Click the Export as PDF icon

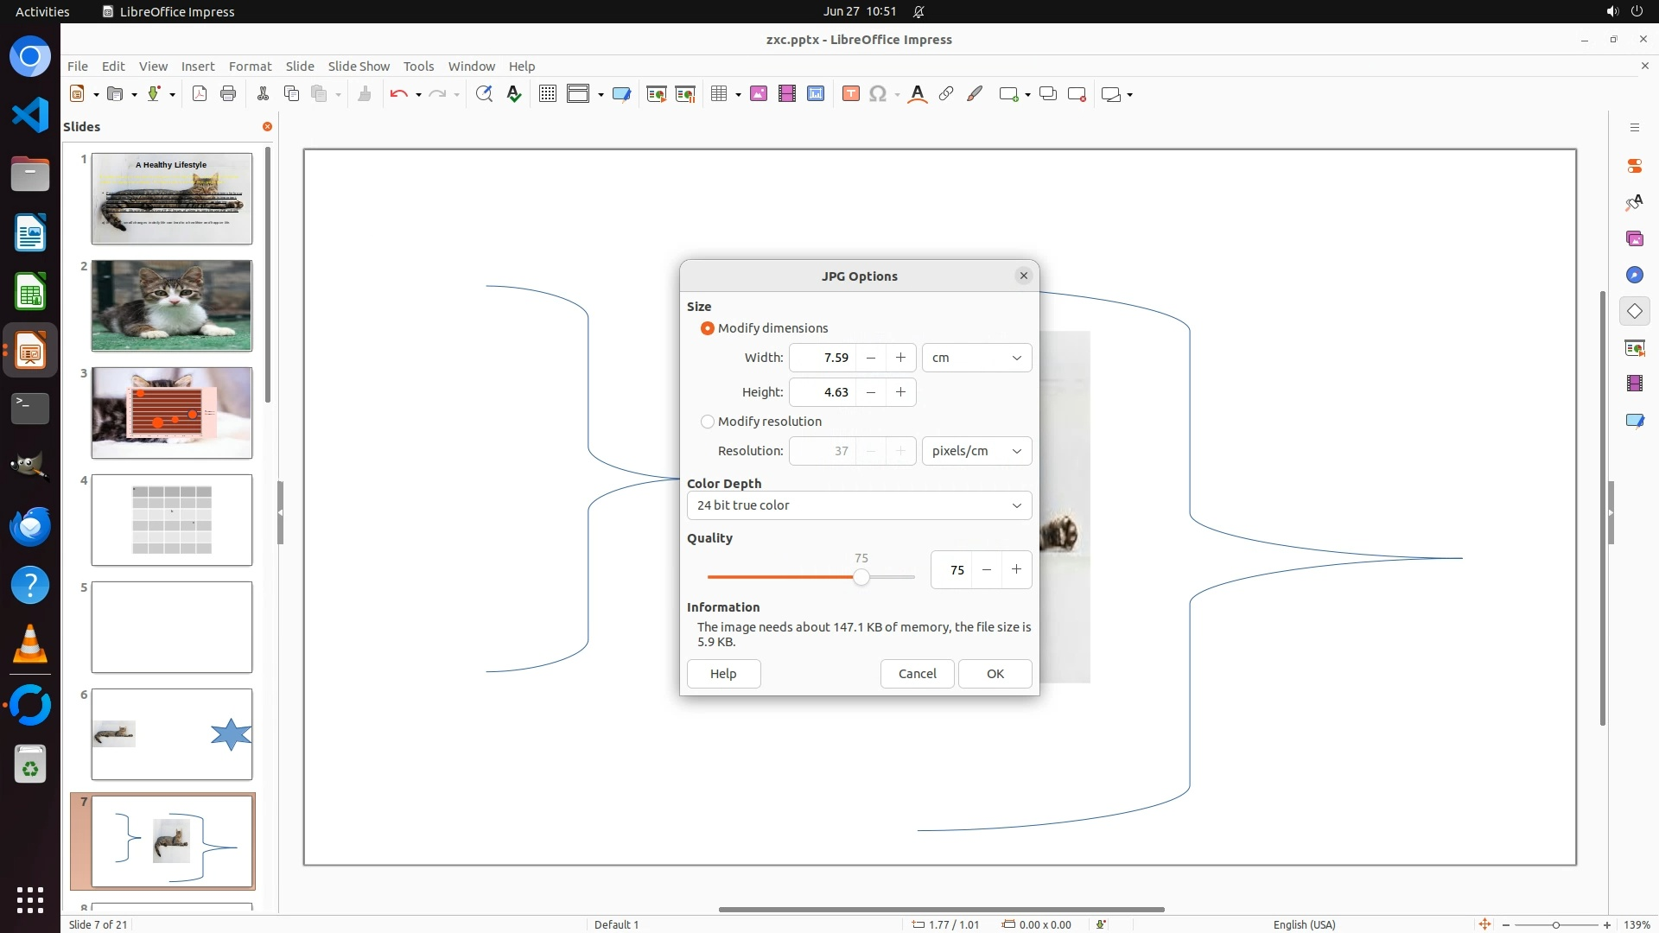pyautogui.click(x=200, y=94)
